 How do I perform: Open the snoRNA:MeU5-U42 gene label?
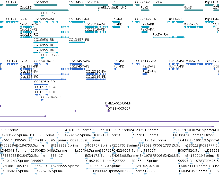(112, 7)
